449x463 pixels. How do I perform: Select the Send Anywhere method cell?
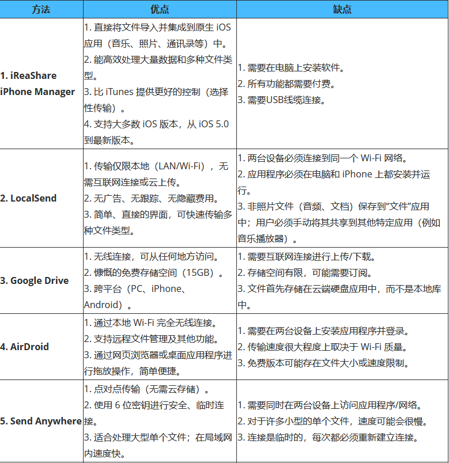tap(41, 421)
